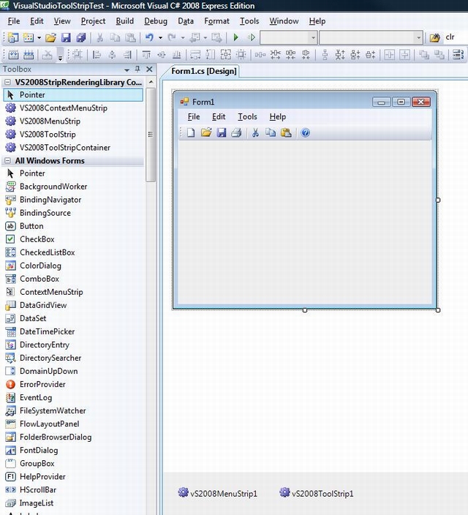Open the Navigate Backward dropdown arrow
Viewport: 468px width, 515px height.
(x=205, y=38)
